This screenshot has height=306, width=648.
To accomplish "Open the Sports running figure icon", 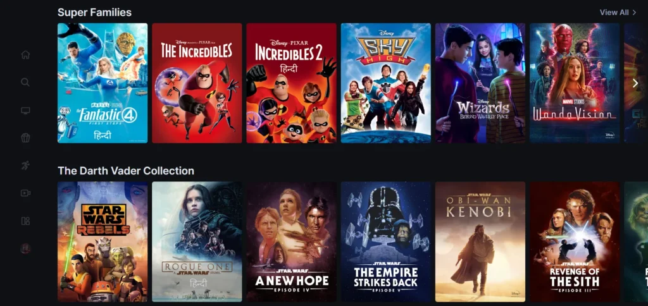I will (x=25, y=166).
